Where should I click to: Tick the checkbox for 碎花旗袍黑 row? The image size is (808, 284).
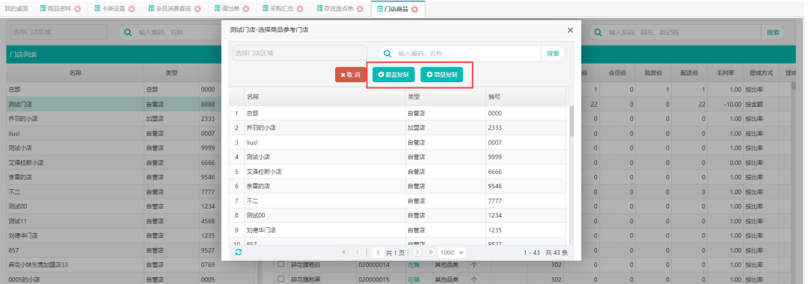[281, 279]
